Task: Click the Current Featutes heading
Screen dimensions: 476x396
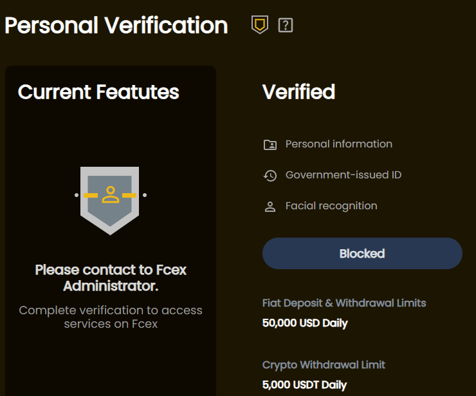Action: point(98,92)
